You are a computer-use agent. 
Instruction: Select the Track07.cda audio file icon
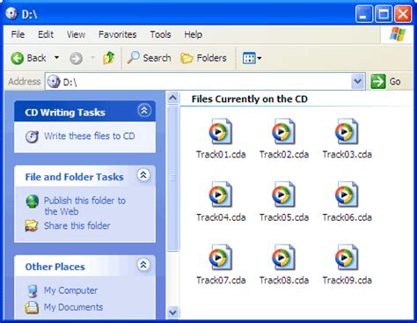(x=221, y=257)
